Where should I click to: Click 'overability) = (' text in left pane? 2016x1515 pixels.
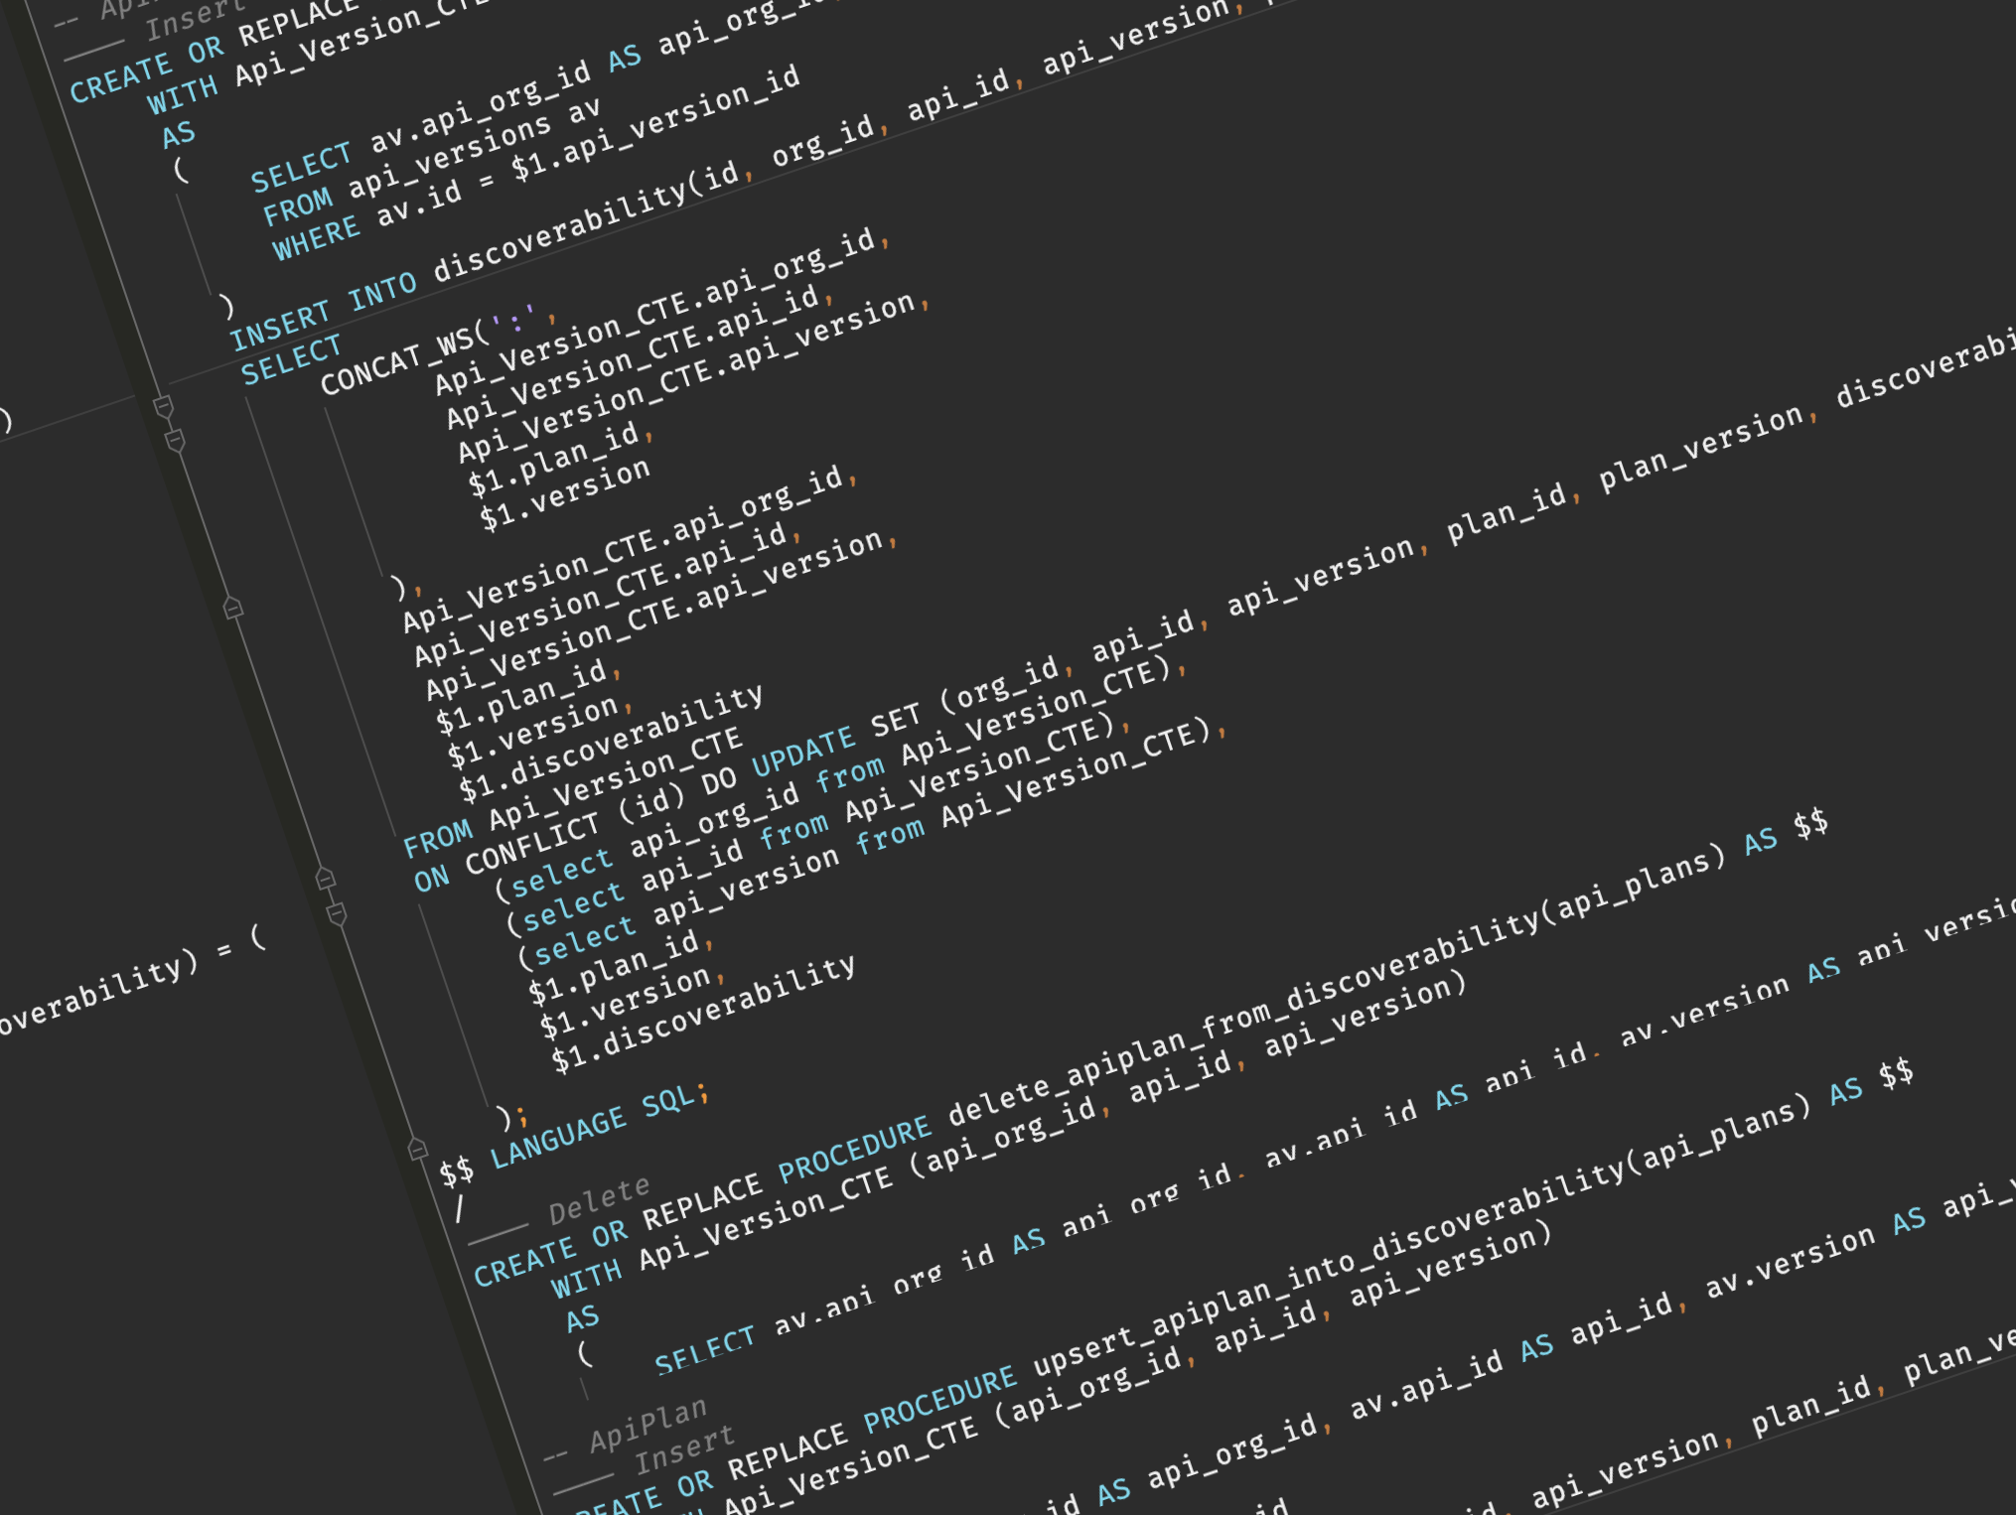tap(132, 981)
